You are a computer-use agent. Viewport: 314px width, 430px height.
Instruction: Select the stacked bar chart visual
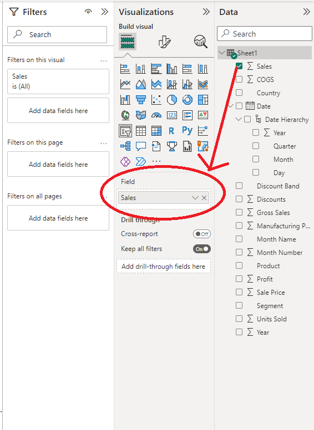125,69
